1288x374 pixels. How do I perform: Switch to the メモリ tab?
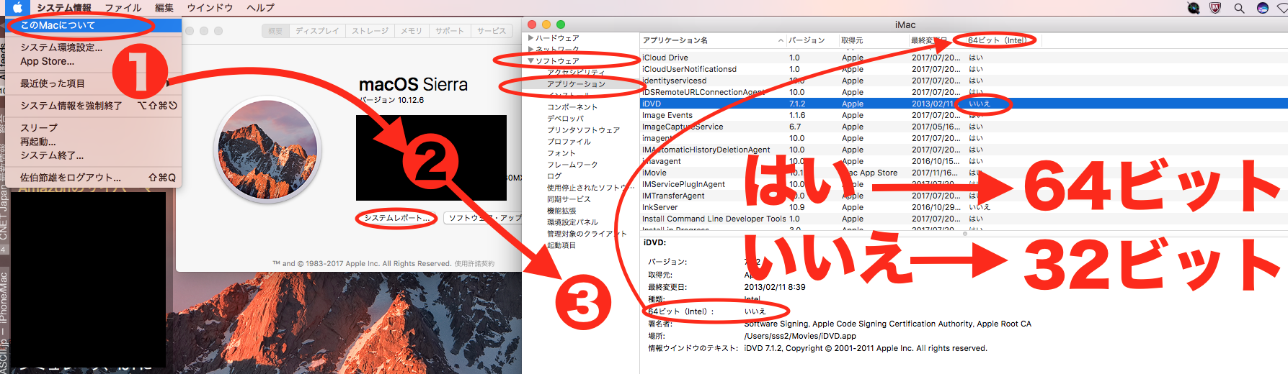click(412, 31)
